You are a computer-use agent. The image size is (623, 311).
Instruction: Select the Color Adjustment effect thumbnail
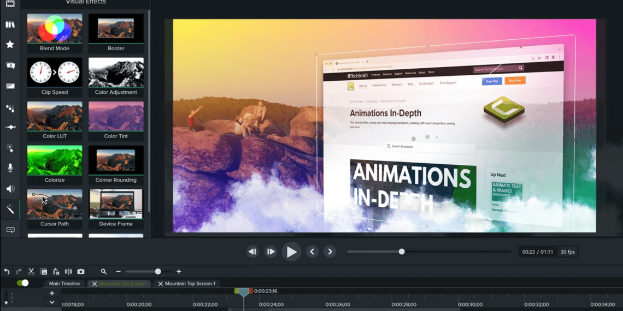pyautogui.click(x=116, y=77)
